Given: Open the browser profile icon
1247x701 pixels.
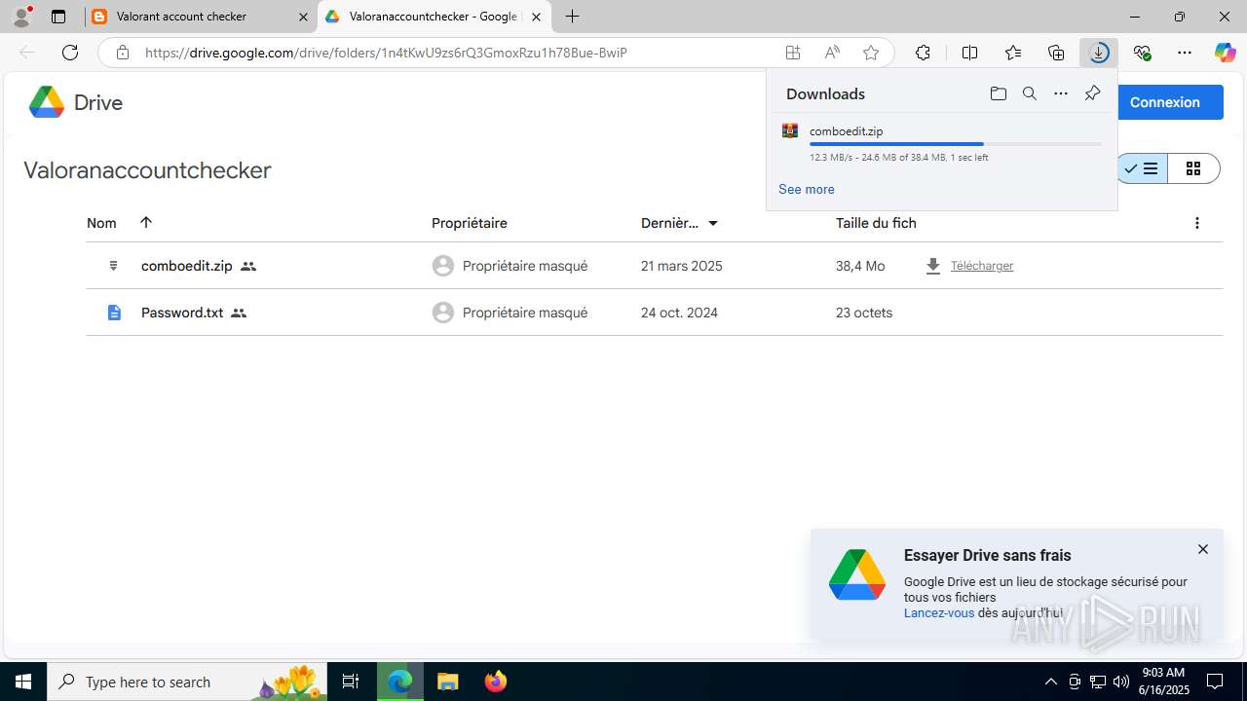Looking at the screenshot, I should click(x=21, y=16).
